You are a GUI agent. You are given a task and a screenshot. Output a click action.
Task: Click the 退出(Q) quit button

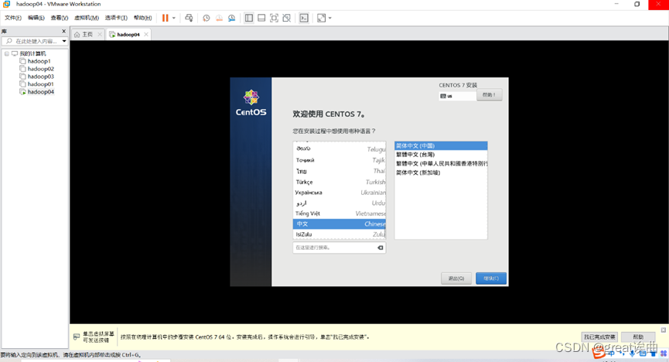click(x=456, y=278)
